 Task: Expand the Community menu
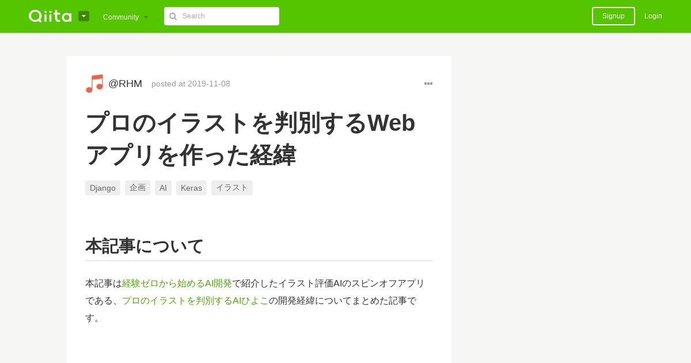click(x=126, y=17)
